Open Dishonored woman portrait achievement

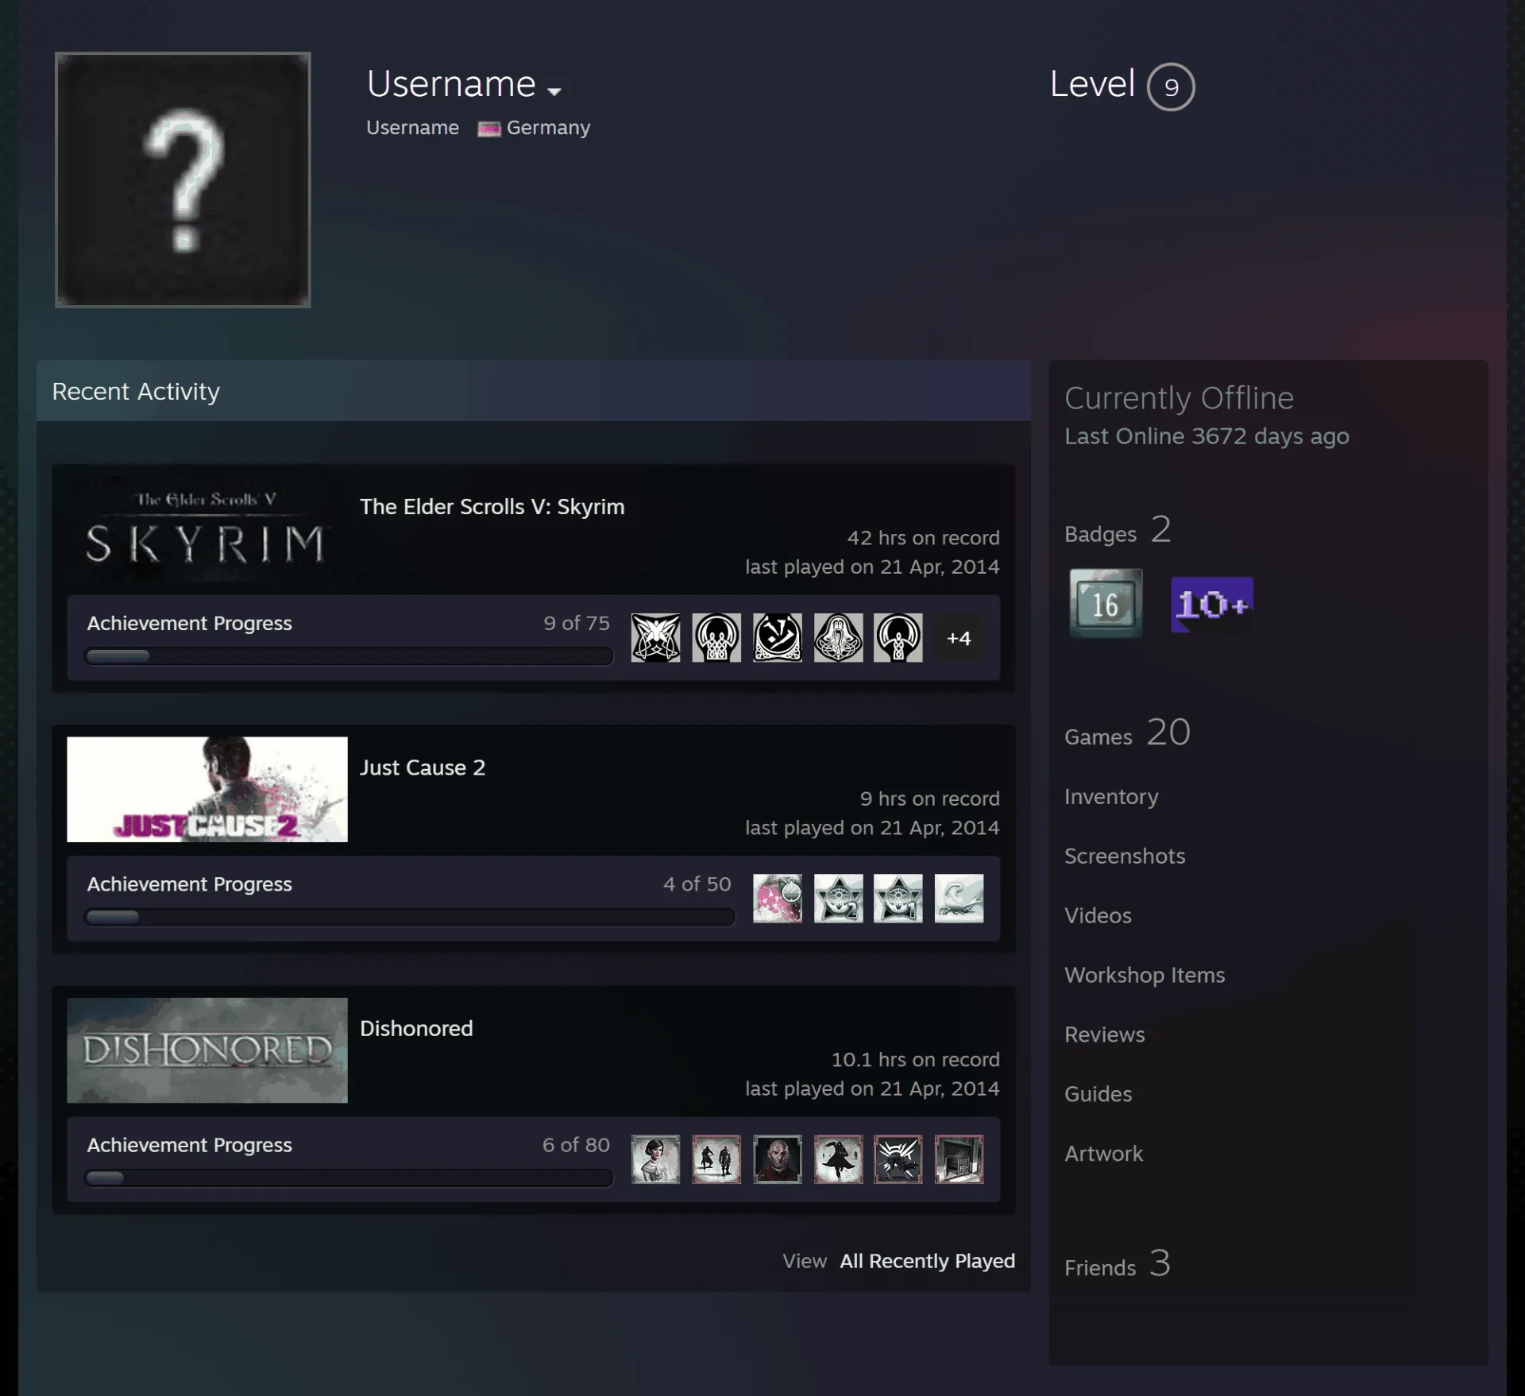[655, 1159]
